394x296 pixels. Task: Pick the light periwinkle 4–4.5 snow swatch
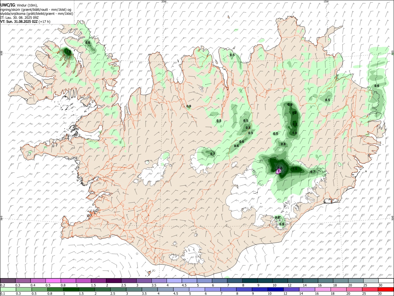point(174,281)
